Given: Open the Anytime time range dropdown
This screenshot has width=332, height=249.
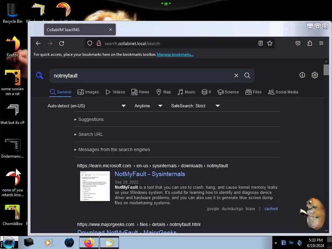Looking at the screenshot, I should [148, 106].
